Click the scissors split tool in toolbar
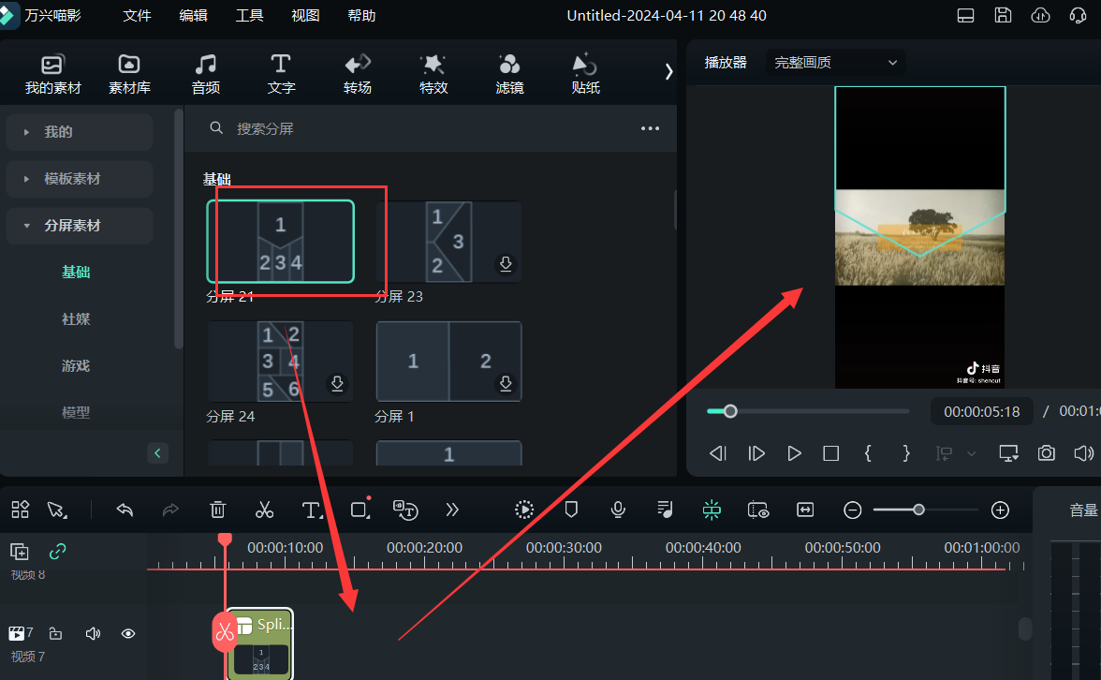This screenshot has height=680, width=1101. pyautogui.click(x=264, y=510)
